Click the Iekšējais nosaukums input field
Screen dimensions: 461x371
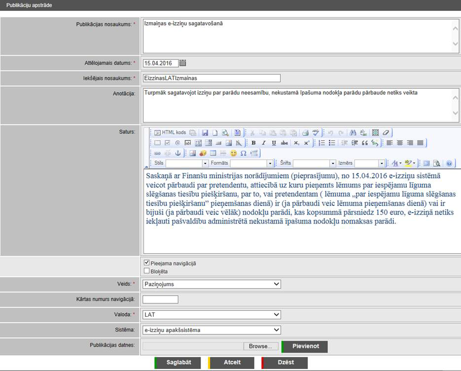click(x=211, y=78)
